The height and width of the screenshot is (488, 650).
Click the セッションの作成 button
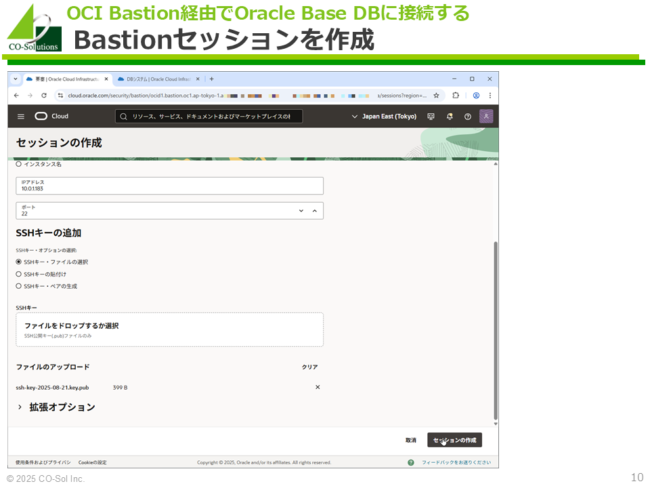tap(455, 441)
